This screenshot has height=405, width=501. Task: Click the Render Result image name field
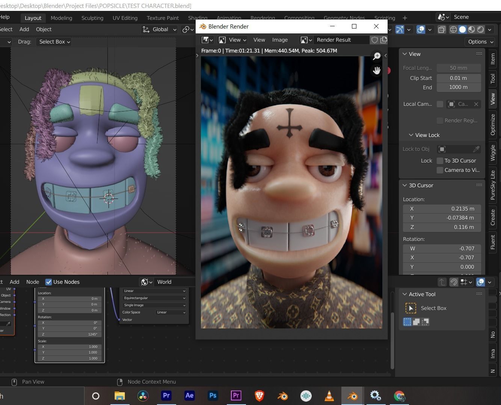[341, 40]
